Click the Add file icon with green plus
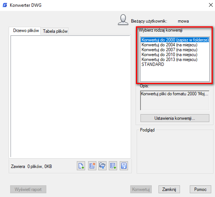Viewport: 215px width, 197px height. pos(81,166)
